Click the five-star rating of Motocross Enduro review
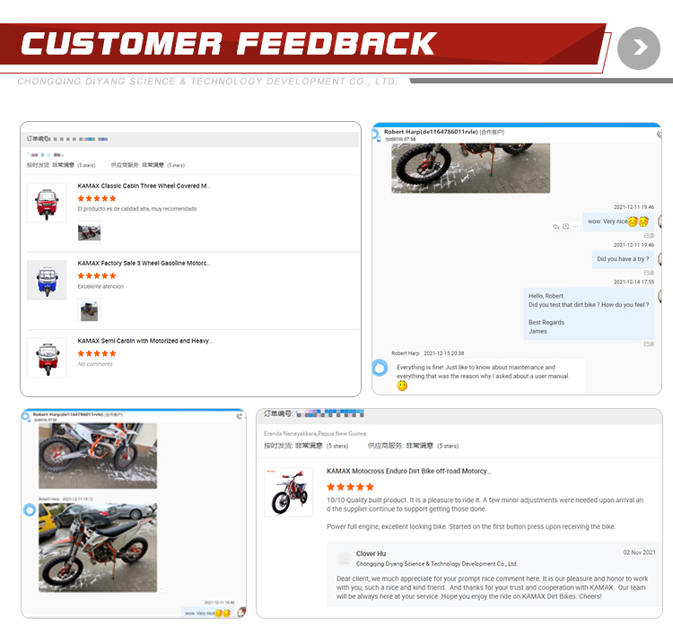 click(350, 487)
